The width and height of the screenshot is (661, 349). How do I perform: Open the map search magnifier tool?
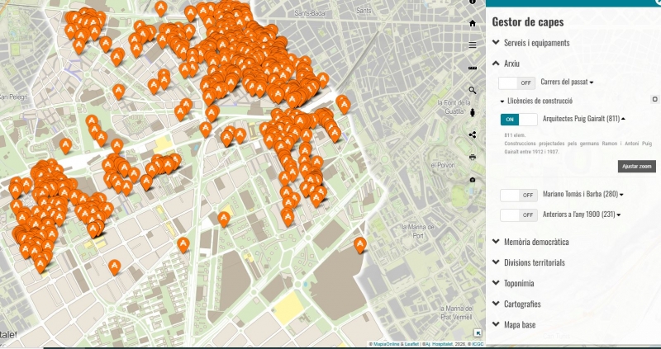click(x=472, y=90)
